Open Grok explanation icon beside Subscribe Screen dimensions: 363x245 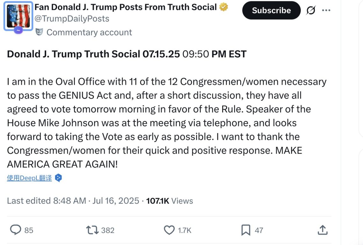[x=310, y=11]
